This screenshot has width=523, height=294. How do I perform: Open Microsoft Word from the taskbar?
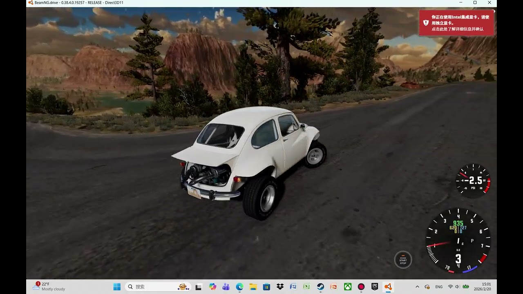(293, 287)
